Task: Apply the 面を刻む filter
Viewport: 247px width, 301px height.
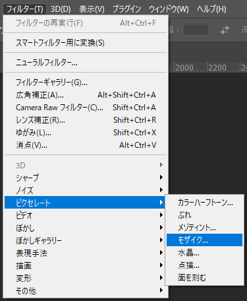Action: (204, 278)
